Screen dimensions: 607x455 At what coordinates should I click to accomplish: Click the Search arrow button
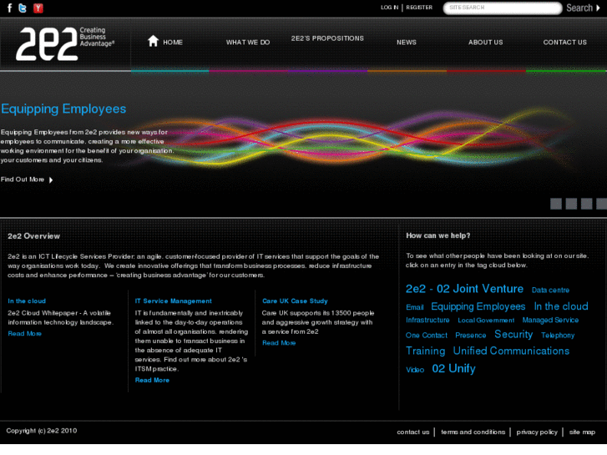(x=583, y=8)
